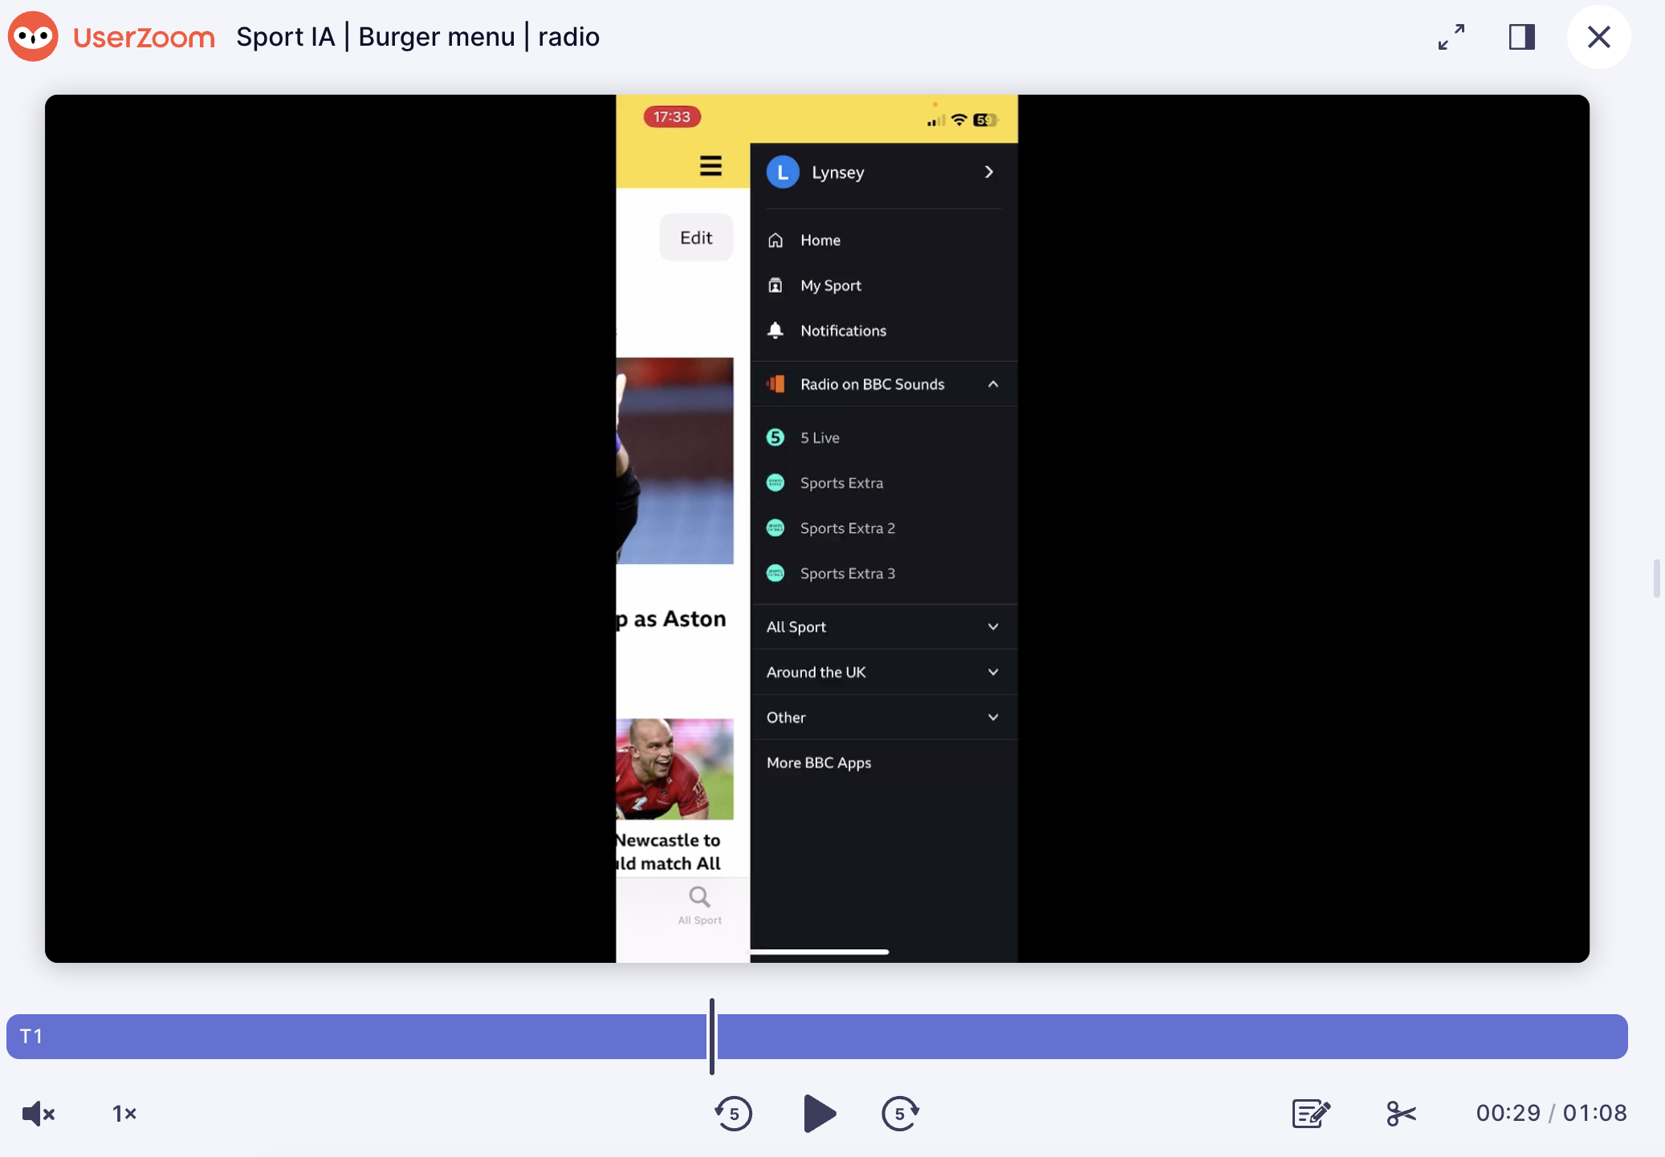This screenshot has height=1157, width=1665.
Task: Click the Wi-Fi status icon
Action: 959,120
